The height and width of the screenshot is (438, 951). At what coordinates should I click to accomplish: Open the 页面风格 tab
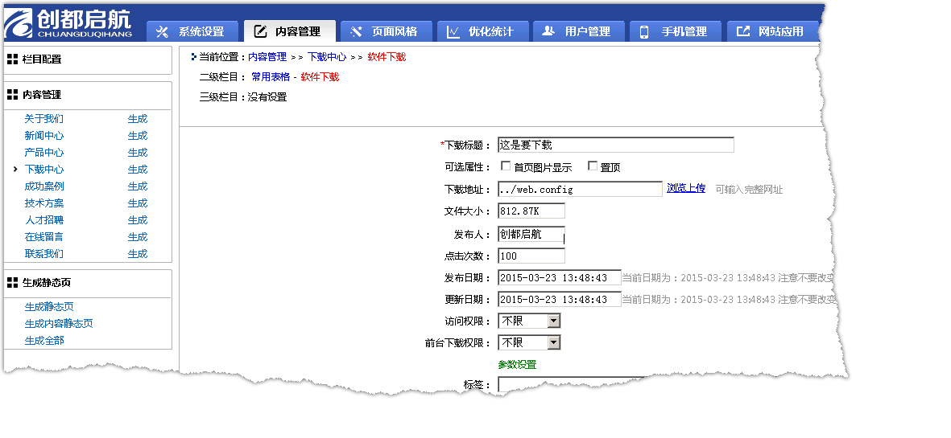coord(387,31)
